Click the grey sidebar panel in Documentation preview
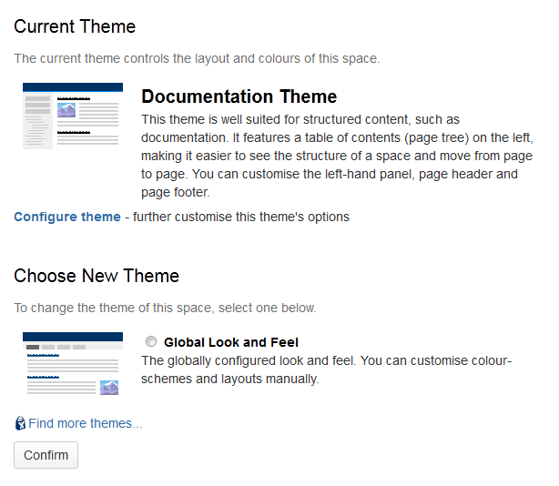 point(38,121)
